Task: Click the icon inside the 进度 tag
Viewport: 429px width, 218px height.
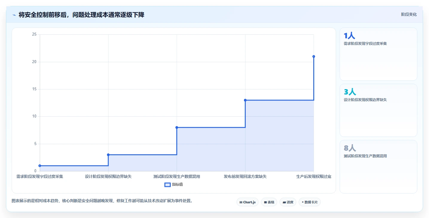Action: [x=284, y=202]
